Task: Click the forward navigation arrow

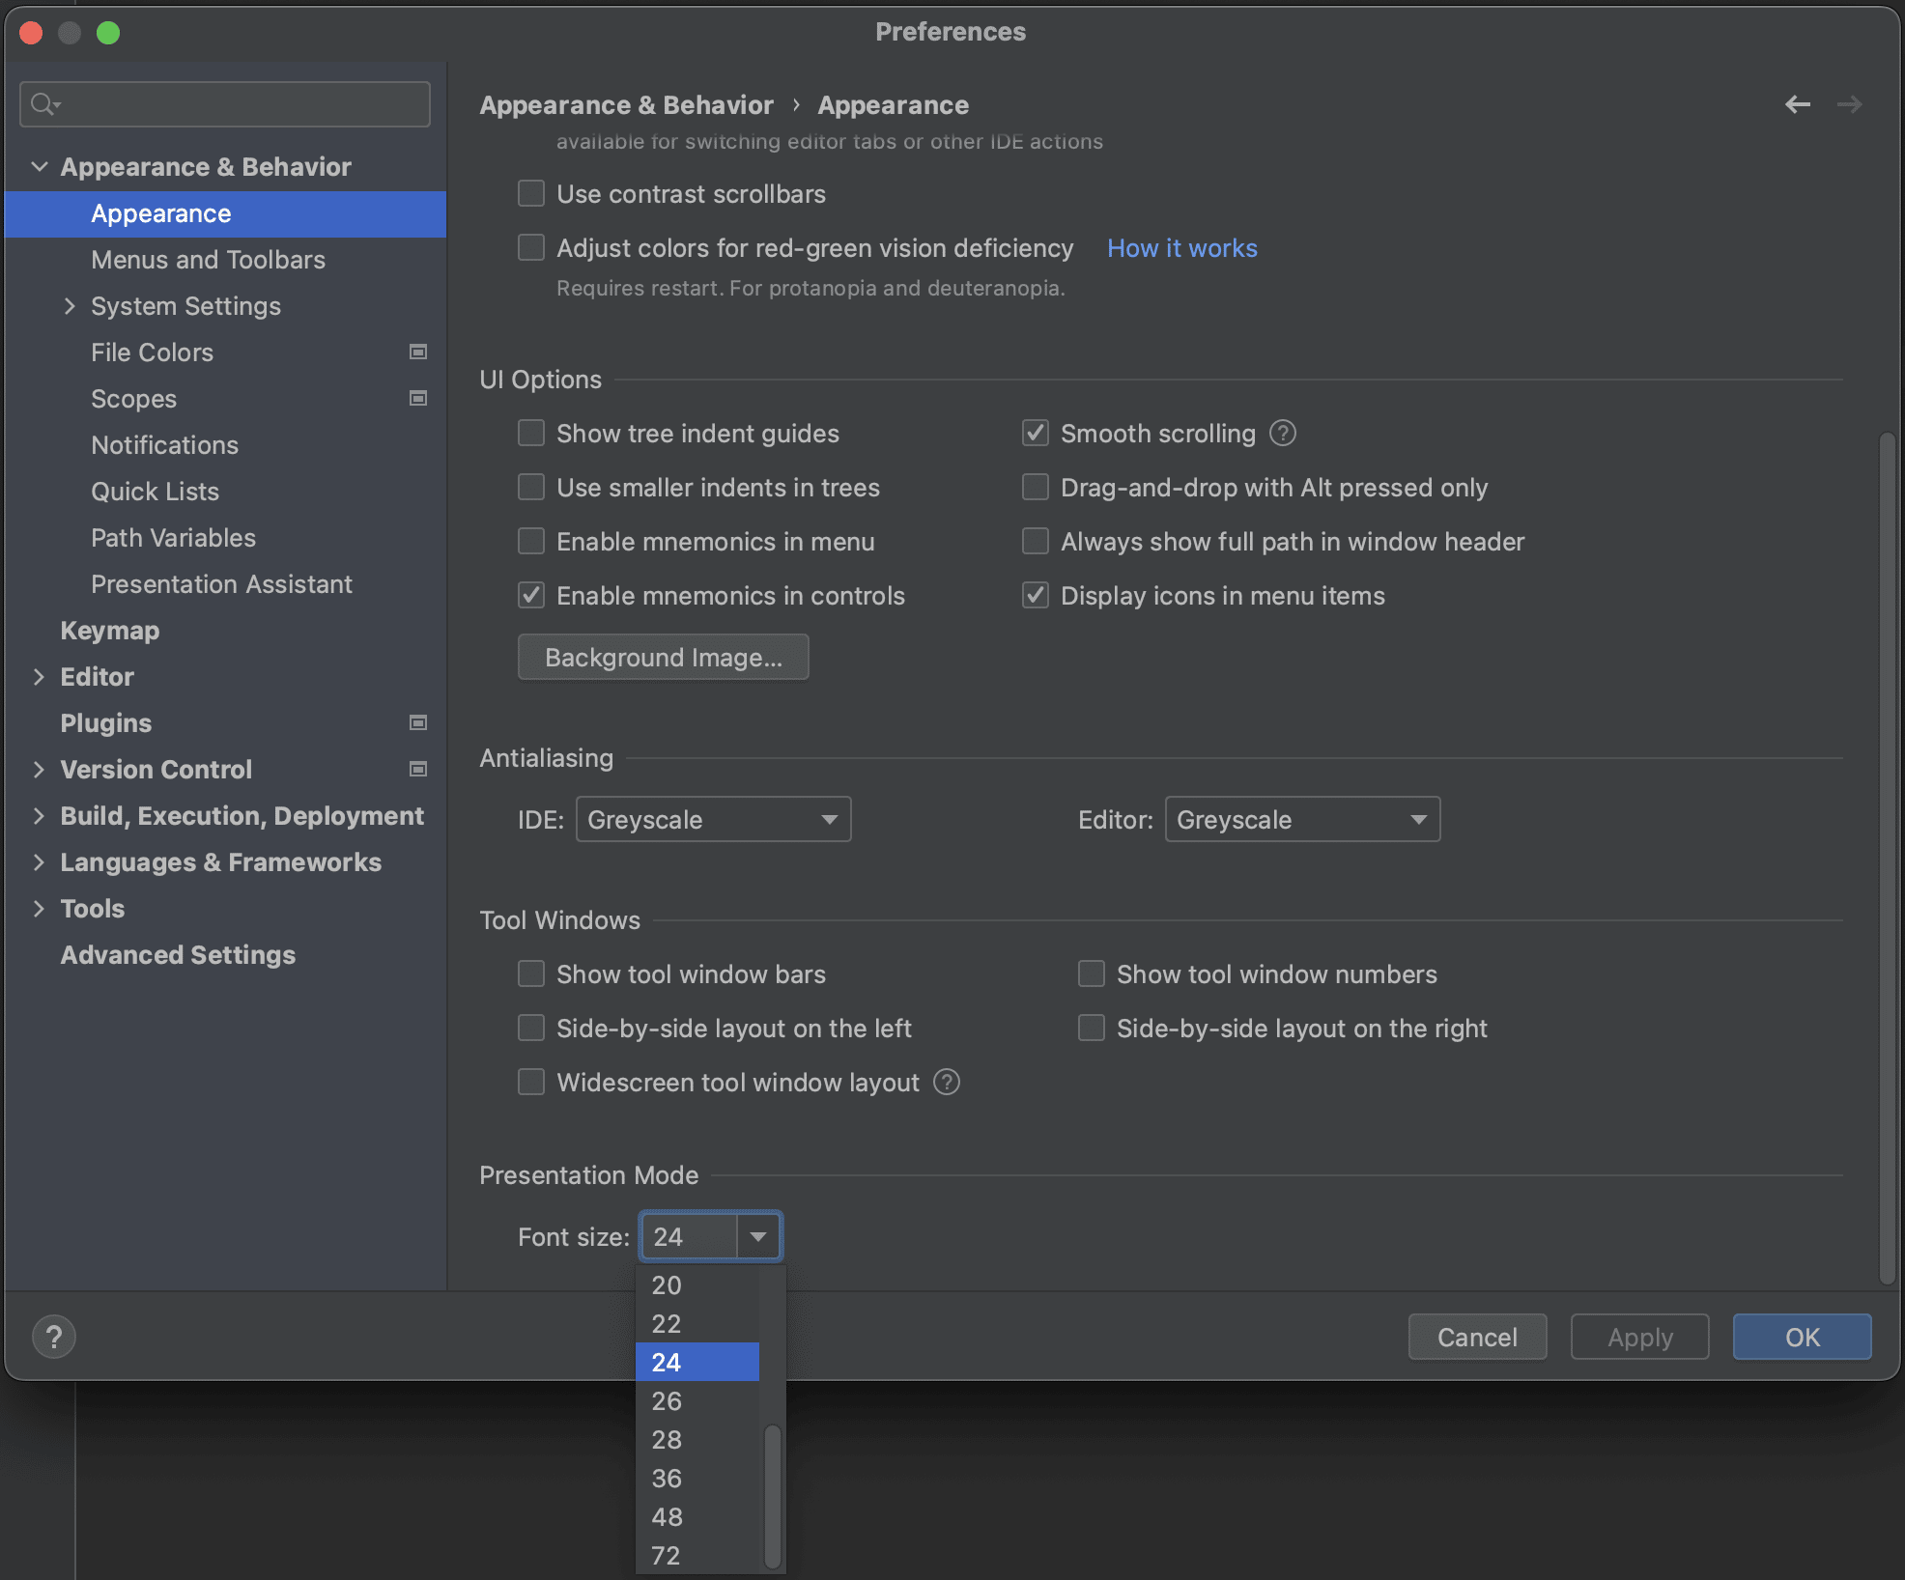Action: pos(1850,104)
